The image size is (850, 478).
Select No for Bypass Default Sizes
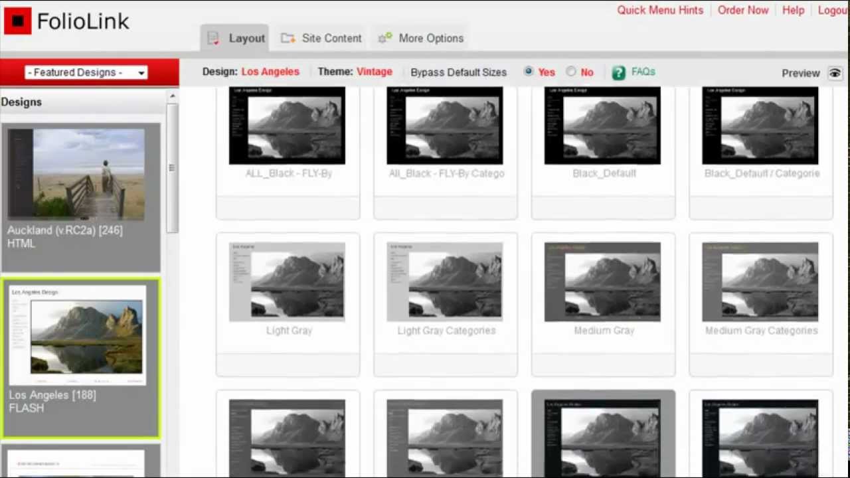571,72
